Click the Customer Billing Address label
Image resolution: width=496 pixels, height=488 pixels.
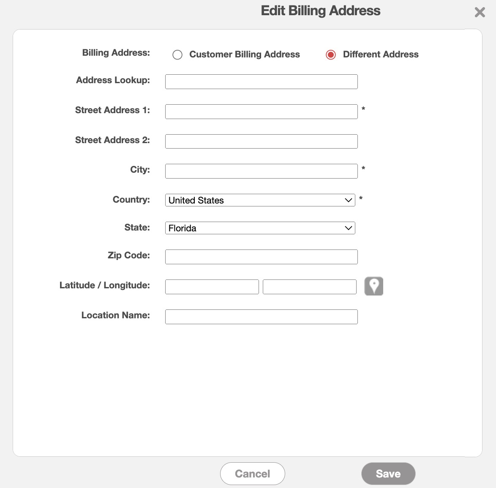tap(244, 54)
